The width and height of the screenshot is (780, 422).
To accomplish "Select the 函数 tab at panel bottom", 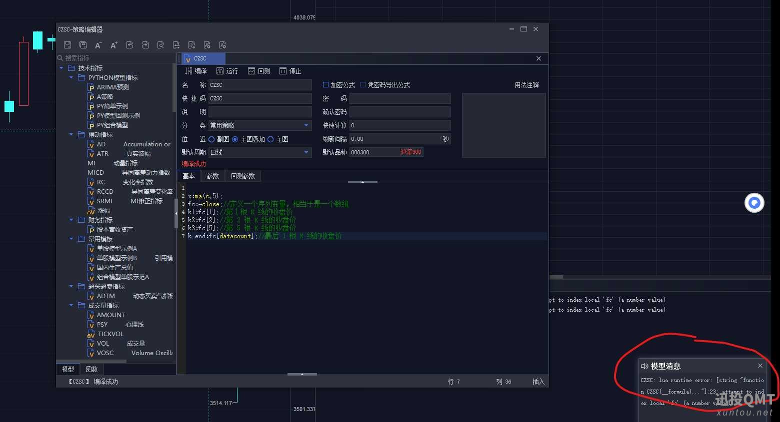I will tap(91, 369).
